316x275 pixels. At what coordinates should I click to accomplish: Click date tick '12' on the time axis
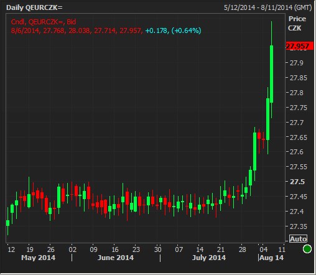coord(11,249)
